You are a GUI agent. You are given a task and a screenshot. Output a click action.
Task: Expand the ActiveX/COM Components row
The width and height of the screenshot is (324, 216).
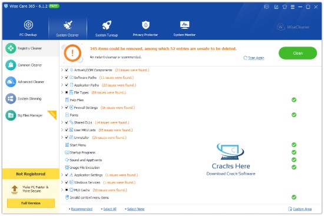pos(62,70)
